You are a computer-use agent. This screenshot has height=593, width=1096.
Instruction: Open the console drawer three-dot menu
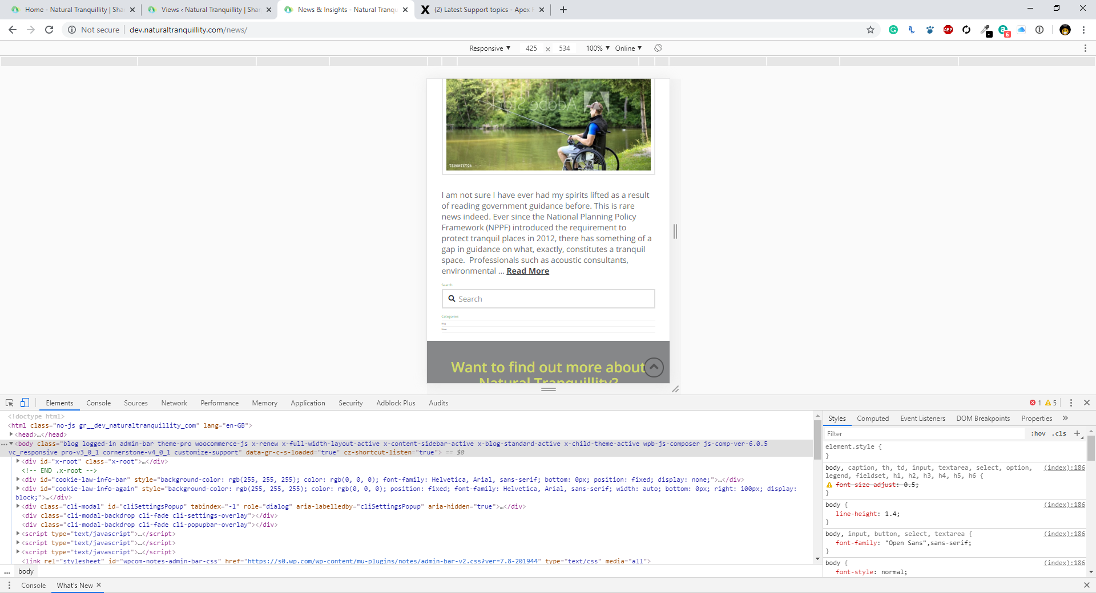(9, 585)
